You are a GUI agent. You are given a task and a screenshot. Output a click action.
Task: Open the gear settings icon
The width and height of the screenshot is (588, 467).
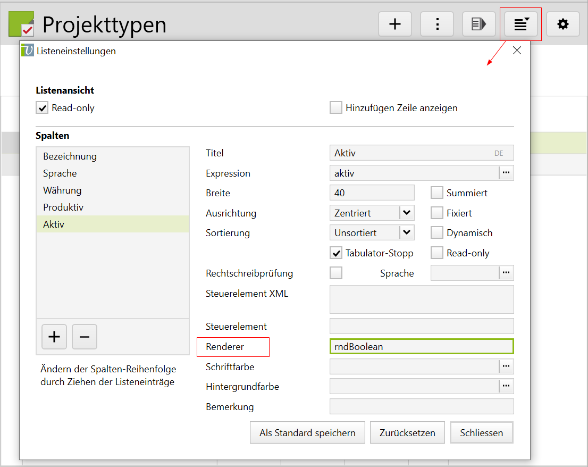pos(563,24)
